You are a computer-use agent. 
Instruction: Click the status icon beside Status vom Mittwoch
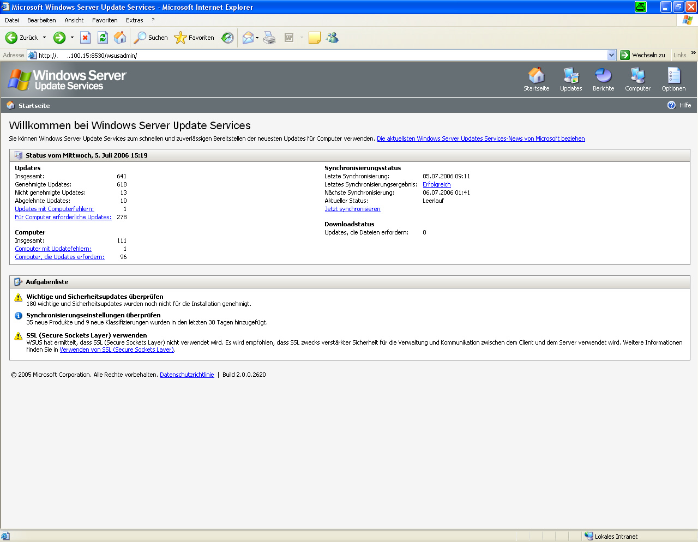pos(19,155)
